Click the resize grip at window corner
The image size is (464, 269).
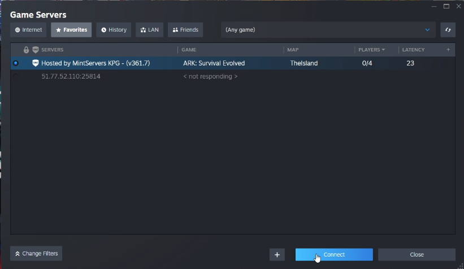[461, 266]
